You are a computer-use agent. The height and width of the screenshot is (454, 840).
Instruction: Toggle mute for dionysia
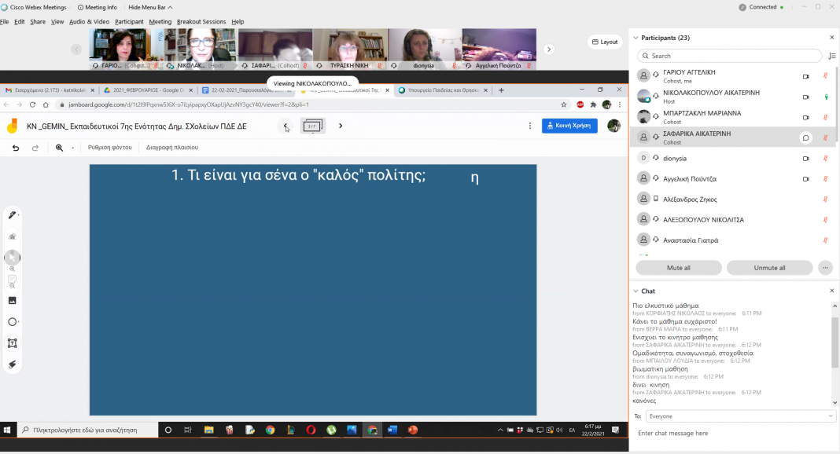(825, 158)
